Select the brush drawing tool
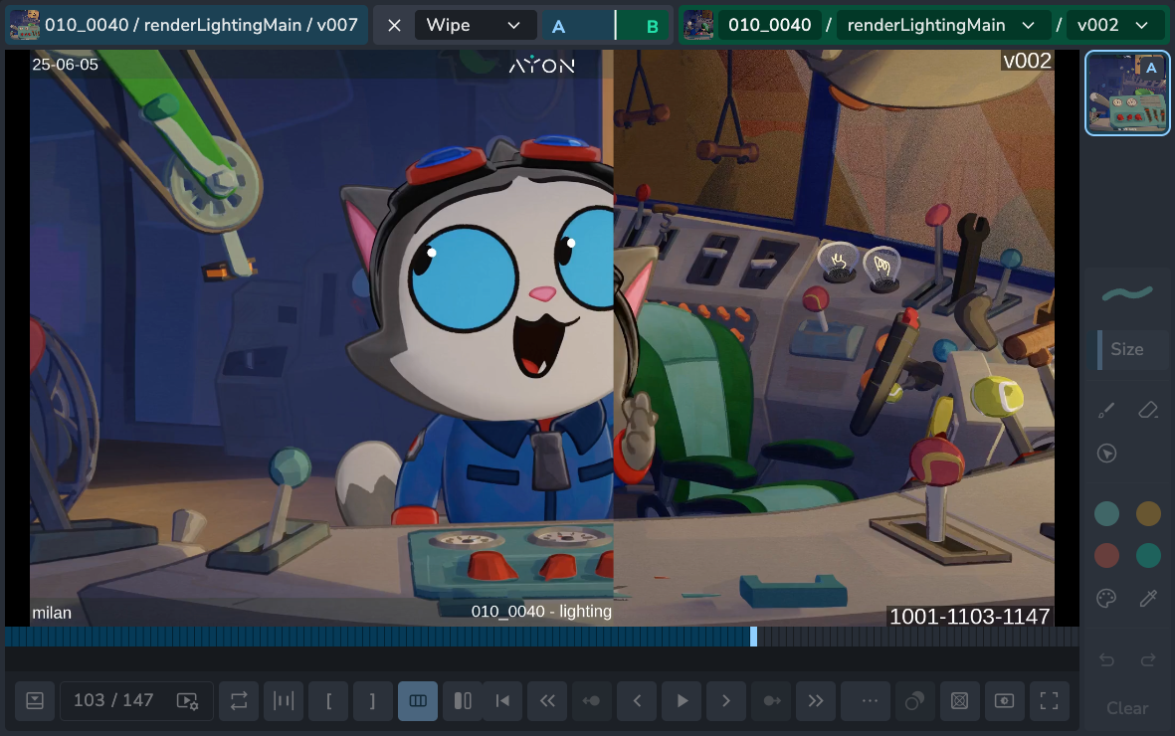The height and width of the screenshot is (736, 1175). tap(1106, 409)
